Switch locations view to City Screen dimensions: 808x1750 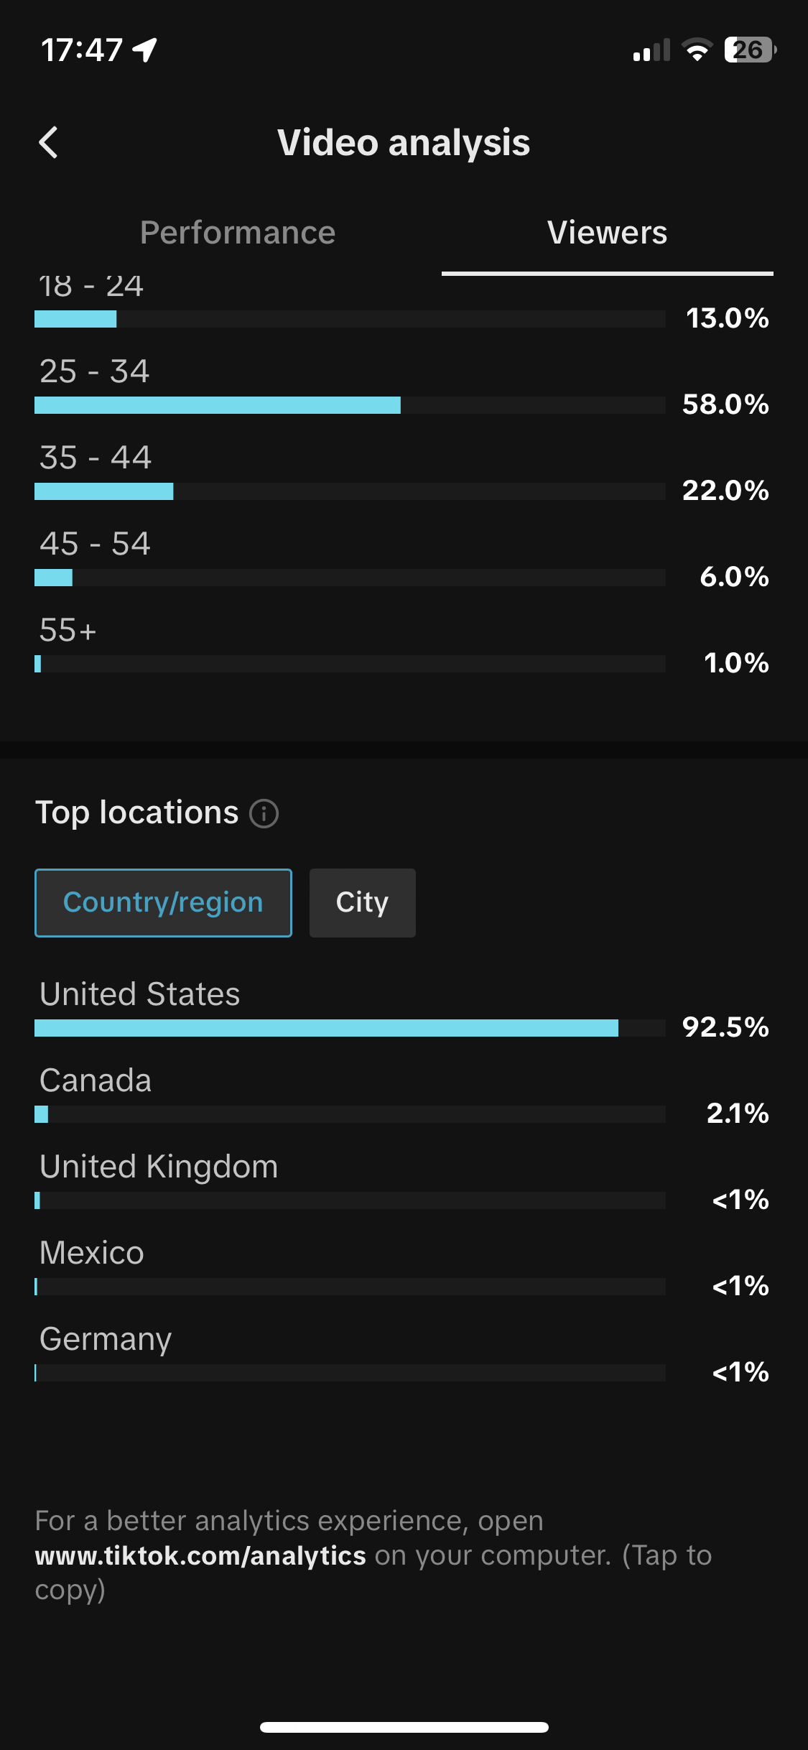tap(362, 903)
